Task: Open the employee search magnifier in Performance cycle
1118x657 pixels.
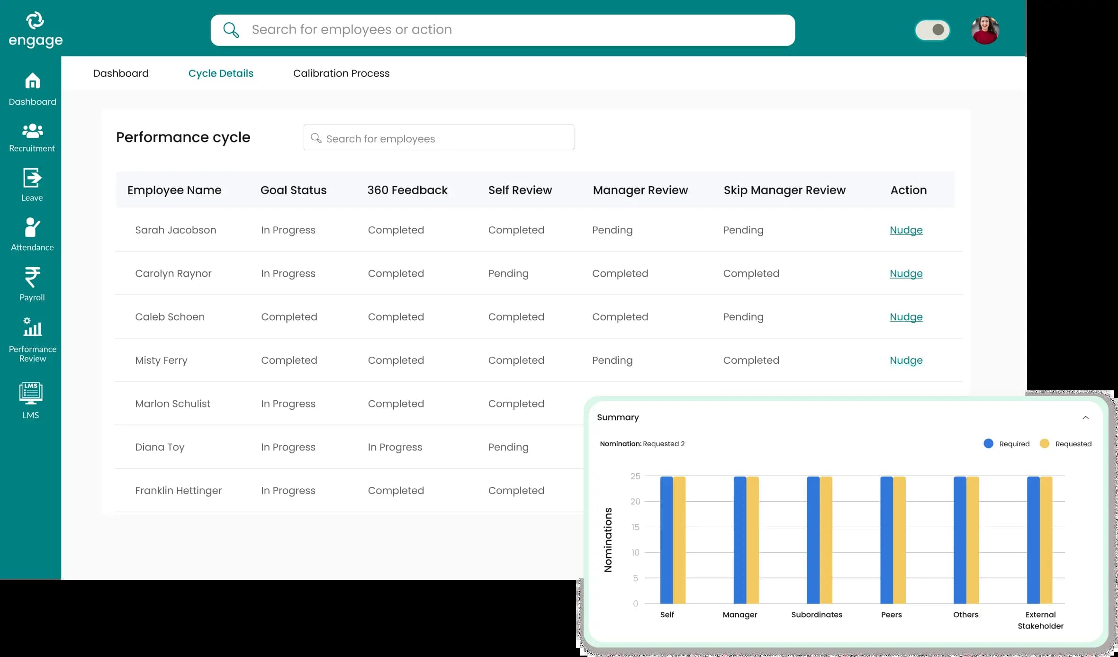Action: tap(316, 138)
